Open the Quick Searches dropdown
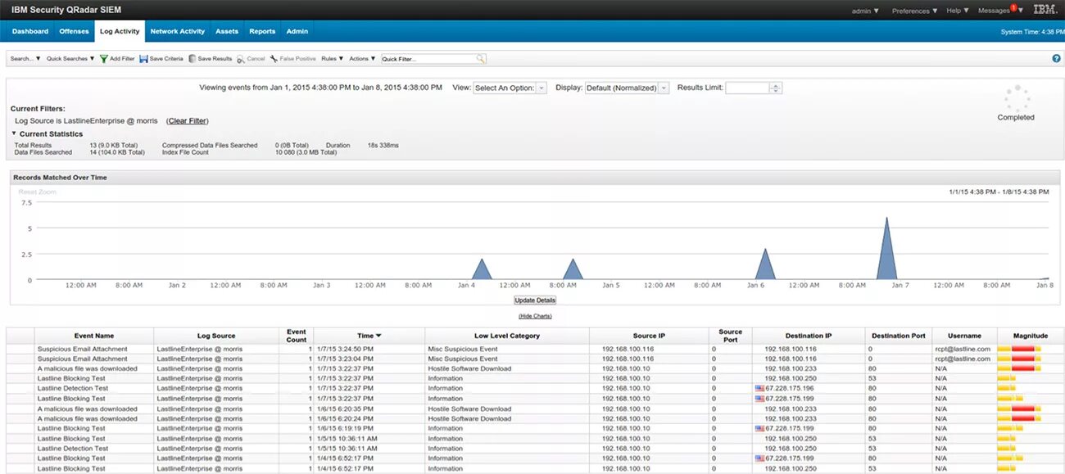The height and width of the screenshot is (474, 1065). [70, 59]
